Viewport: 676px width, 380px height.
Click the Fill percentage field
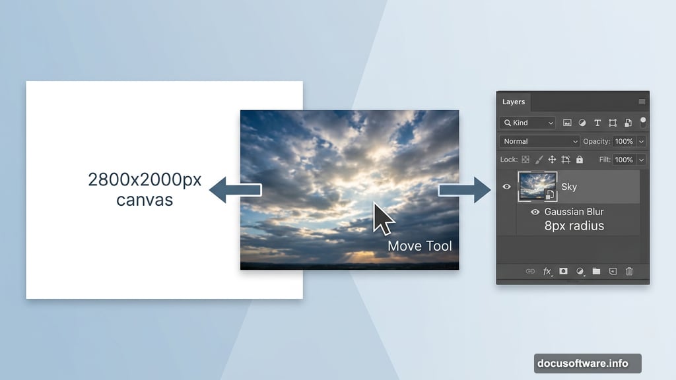623,160
